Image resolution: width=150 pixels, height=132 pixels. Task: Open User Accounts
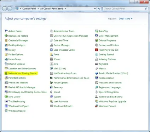(61, 101)
